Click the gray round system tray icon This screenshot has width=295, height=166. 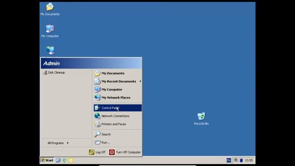[x=236, y=160]
